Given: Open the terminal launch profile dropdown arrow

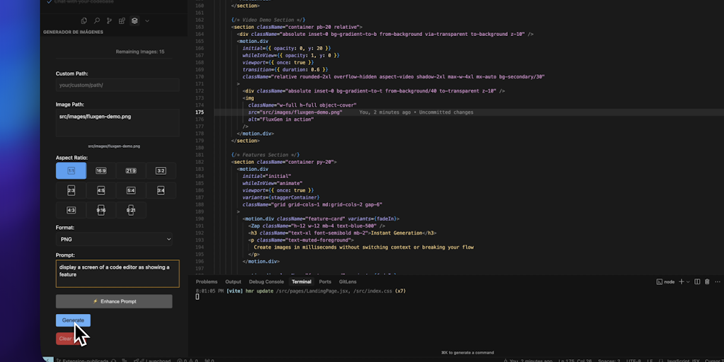Looking at the screenshot, I should coord(688,281).
